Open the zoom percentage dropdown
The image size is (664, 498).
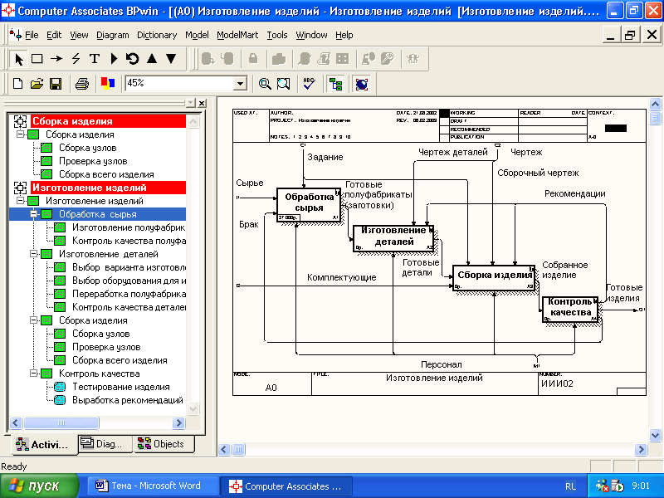tap(240, 84)
